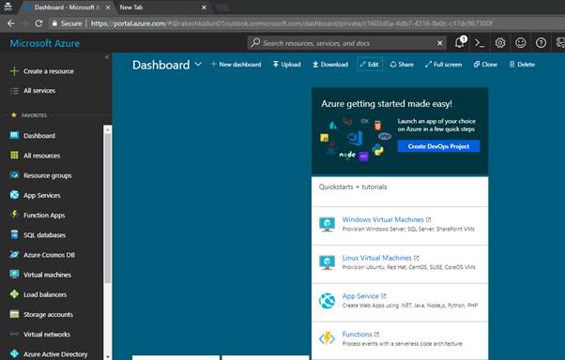Open the Function Apps lightning icon
This screenshot has width=565, height=360.
(x=14, y=215)
